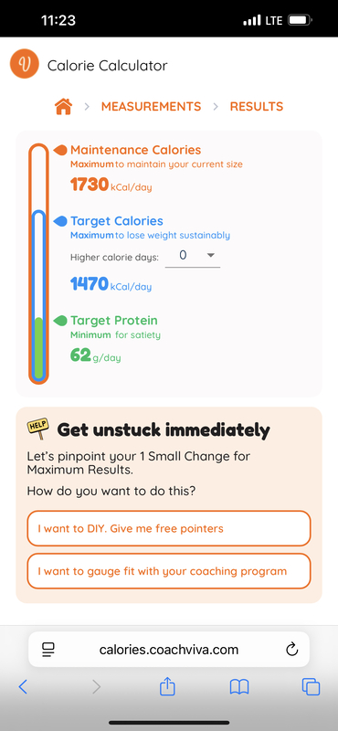Tap the Coach Viva logo icon
Screen dimensions: 338x731
tap(25, 64)
